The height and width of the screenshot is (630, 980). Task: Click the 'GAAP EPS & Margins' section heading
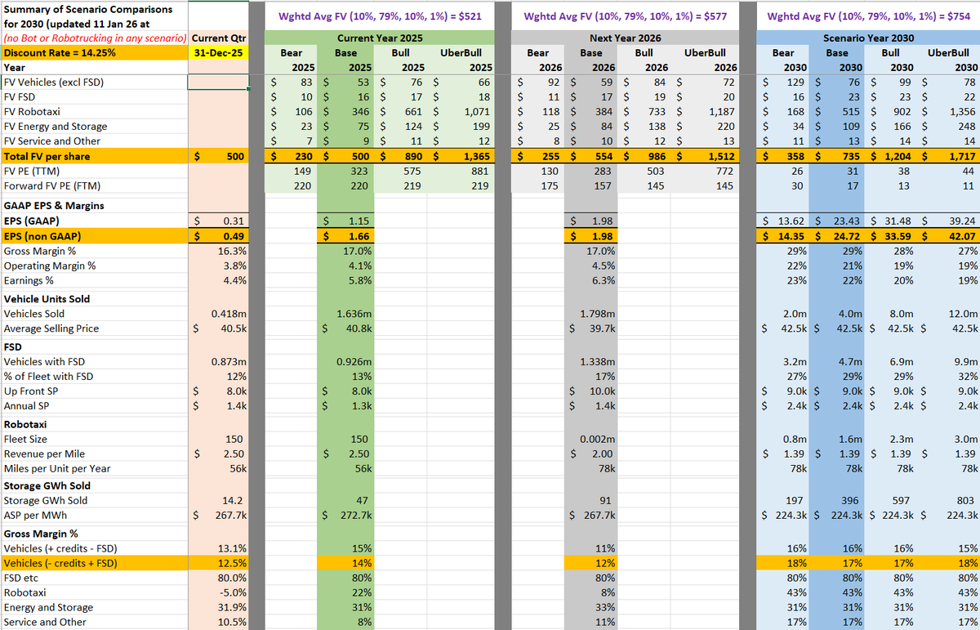(x=52, y=206)
